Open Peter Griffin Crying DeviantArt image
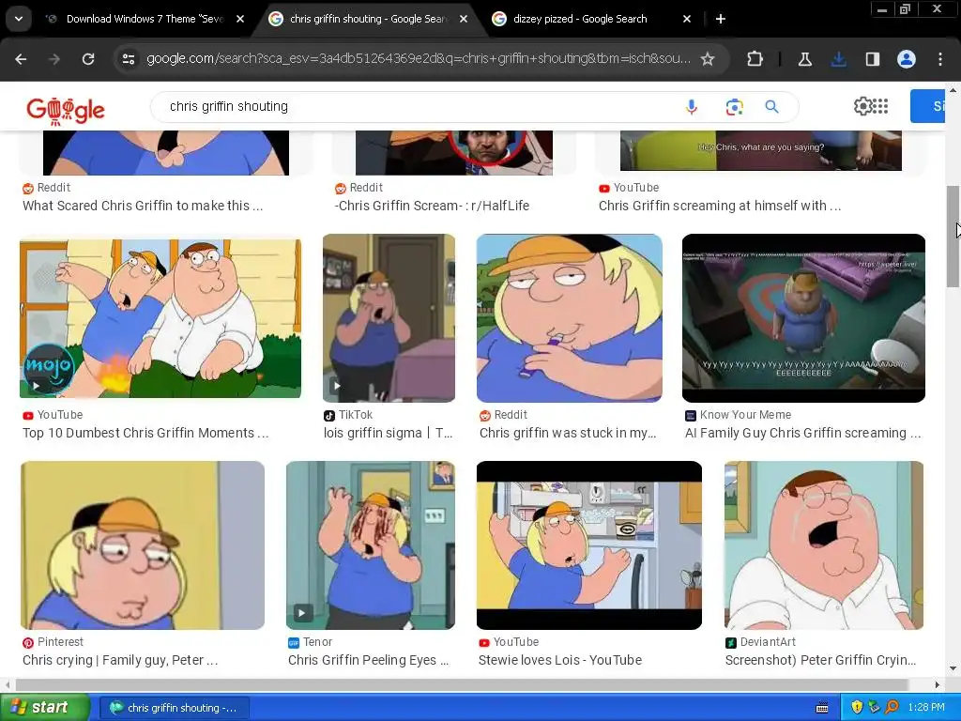The width and height of the screenshot is (961, 721). pos(823,545)
